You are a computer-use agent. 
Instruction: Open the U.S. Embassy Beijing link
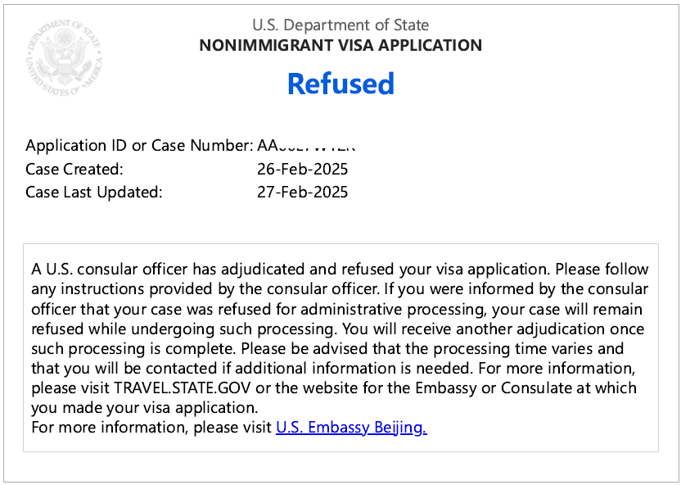(x=351, y=428)
